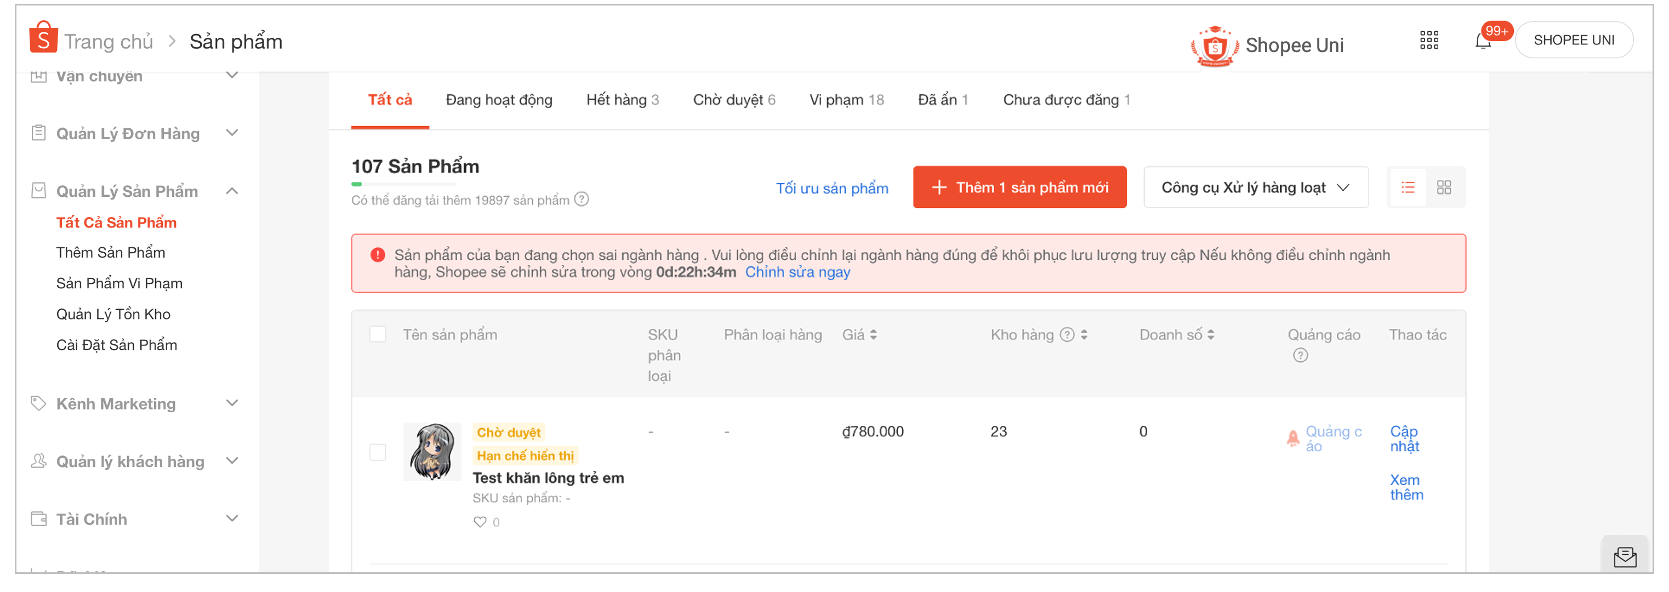Click the Chỉnh sửa ngay link
The width and height of the screenshot is (1669, 592).
[797, 272]
